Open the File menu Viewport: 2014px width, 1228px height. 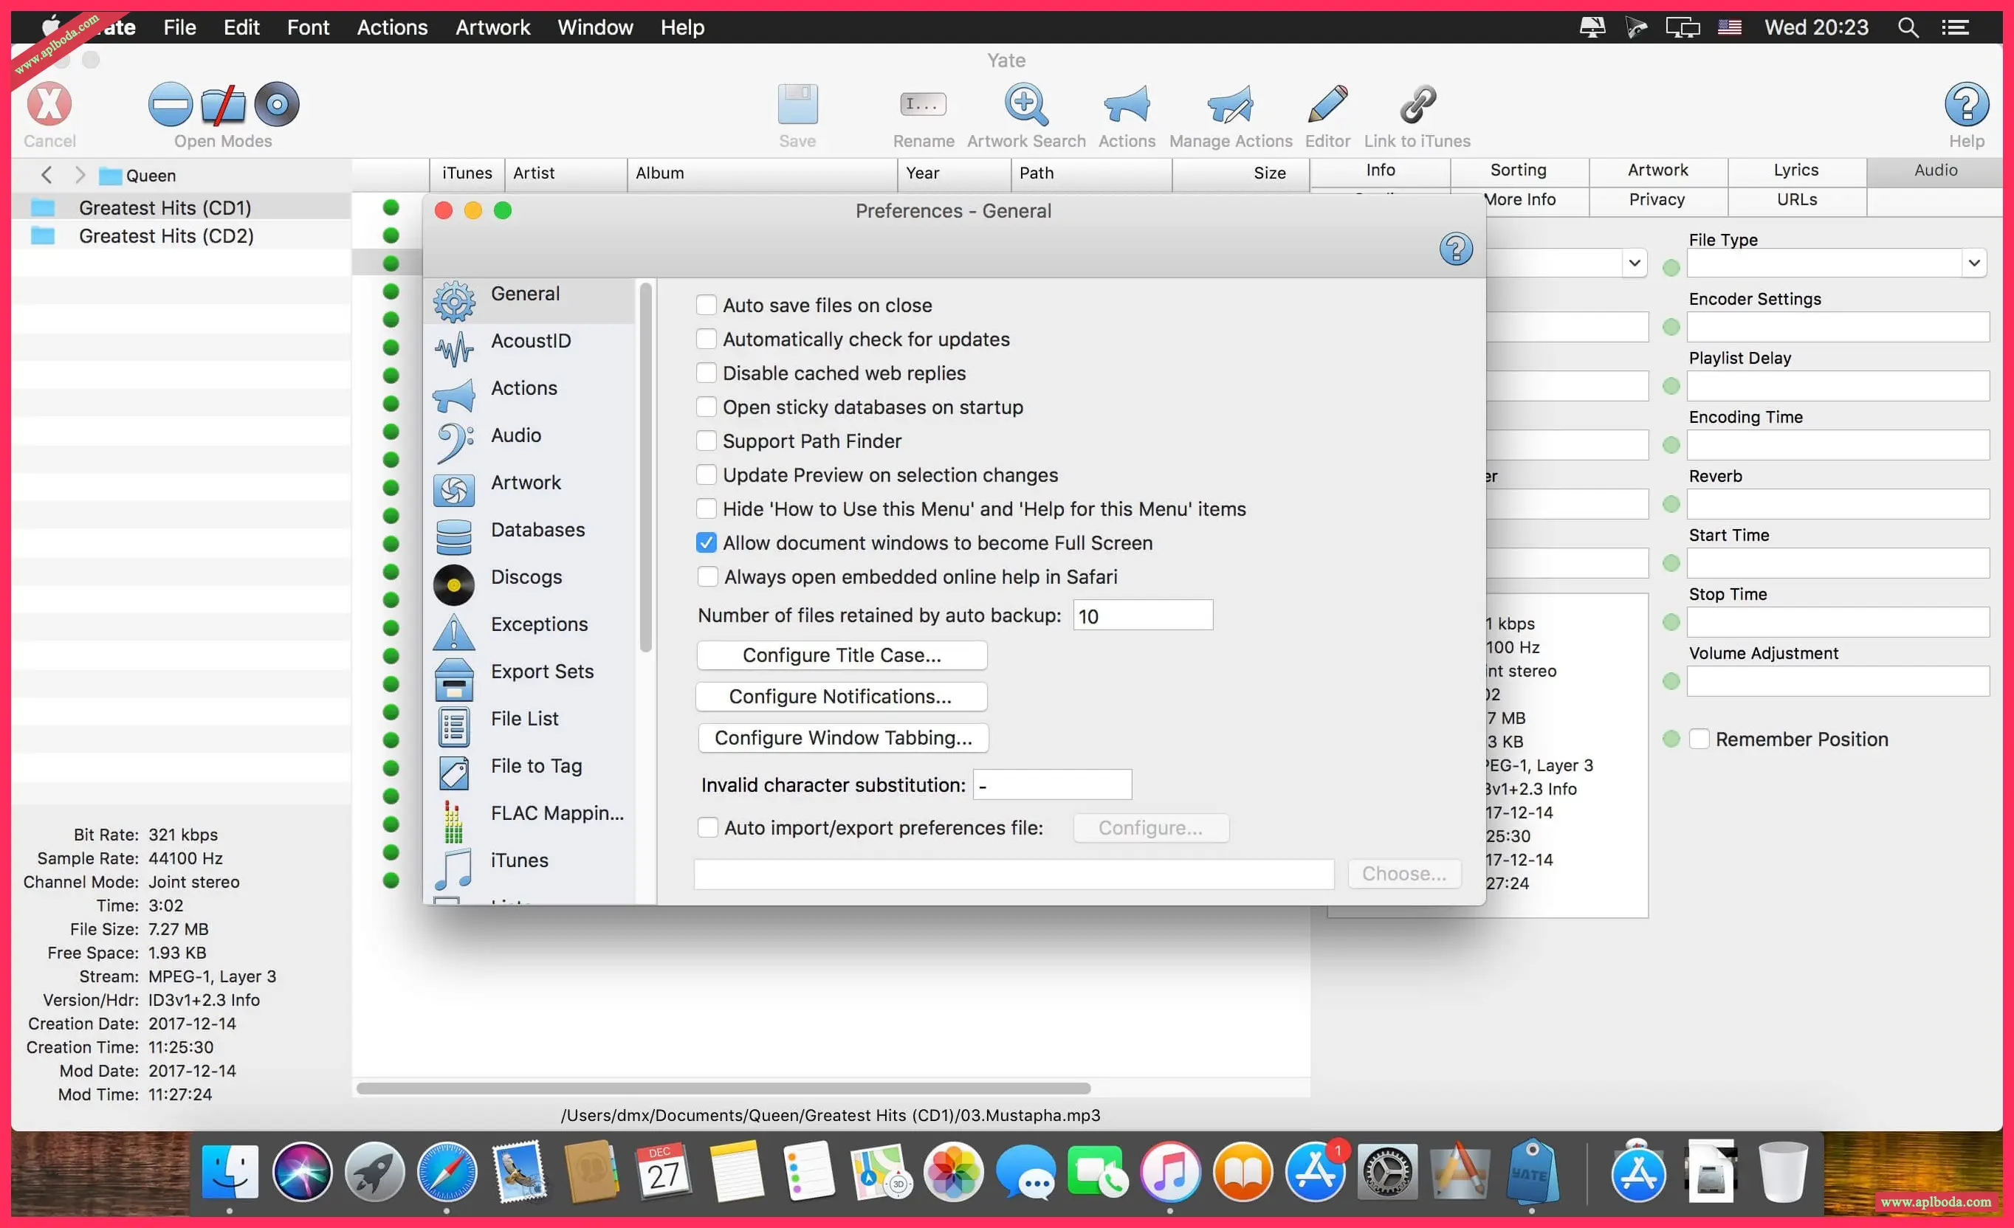(x=179, y=27)
